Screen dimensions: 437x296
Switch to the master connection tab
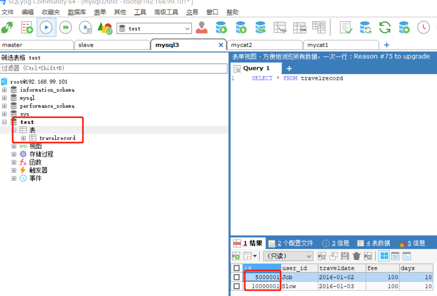[x=37, y=45]
